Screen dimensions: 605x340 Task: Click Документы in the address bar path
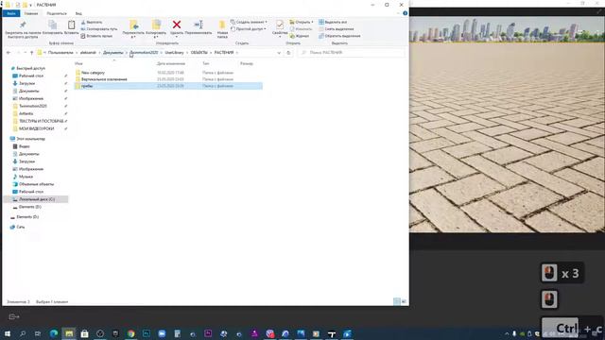tap(113, 53)
